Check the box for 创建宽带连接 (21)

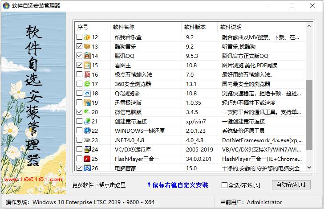pyautogui.click(x=79, y=121)
